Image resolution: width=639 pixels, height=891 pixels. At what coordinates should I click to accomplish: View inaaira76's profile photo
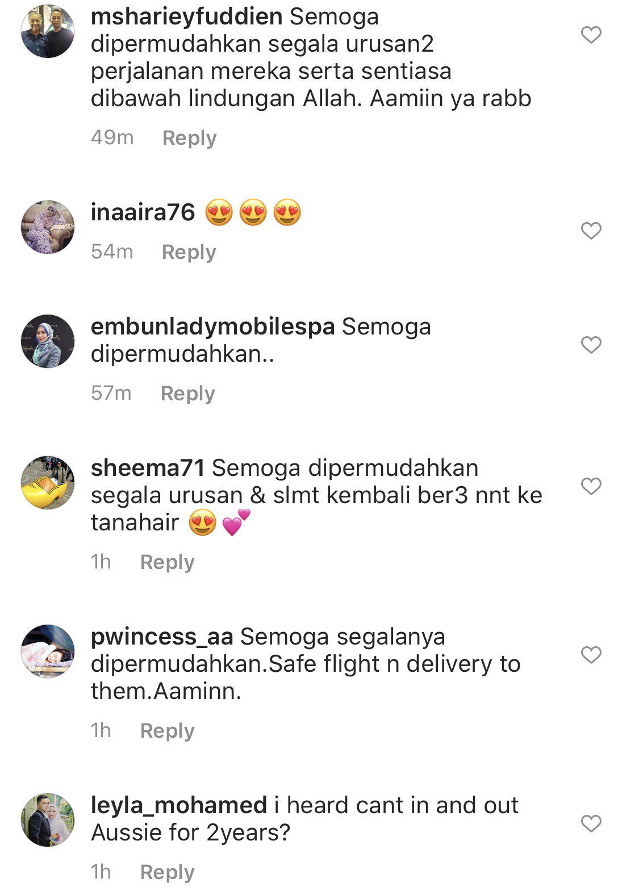[x=48, y=227]
